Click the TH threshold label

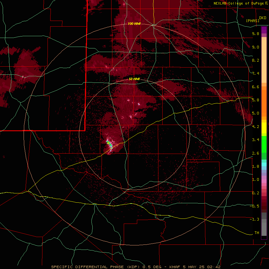click(257, 233)
